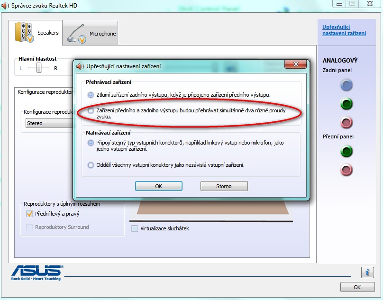Switch to the Speakers tab
Viewport: 383px width, 300px height.
coord(36,33)
